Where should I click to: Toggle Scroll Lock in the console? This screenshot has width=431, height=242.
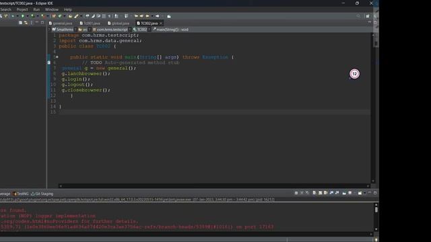coord(321,193)
